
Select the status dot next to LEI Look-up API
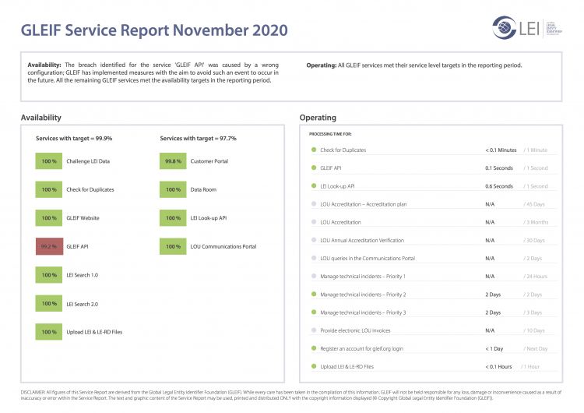(313, 186)
